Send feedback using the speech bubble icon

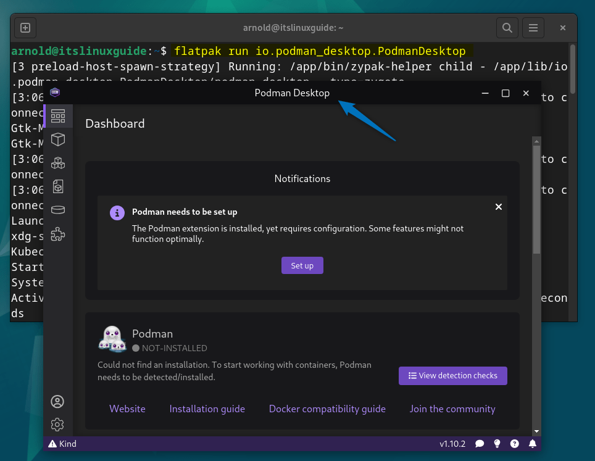[x=480, y=443]
